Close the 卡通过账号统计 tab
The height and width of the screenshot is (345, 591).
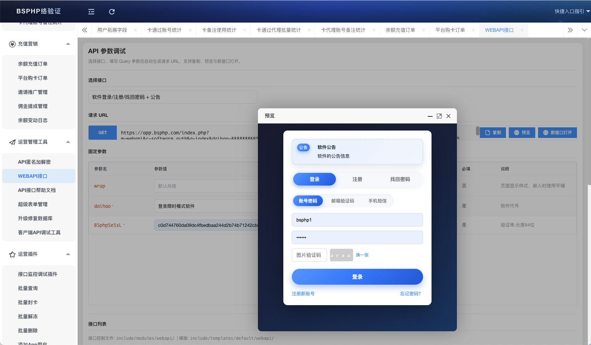[x=190, y=30]
